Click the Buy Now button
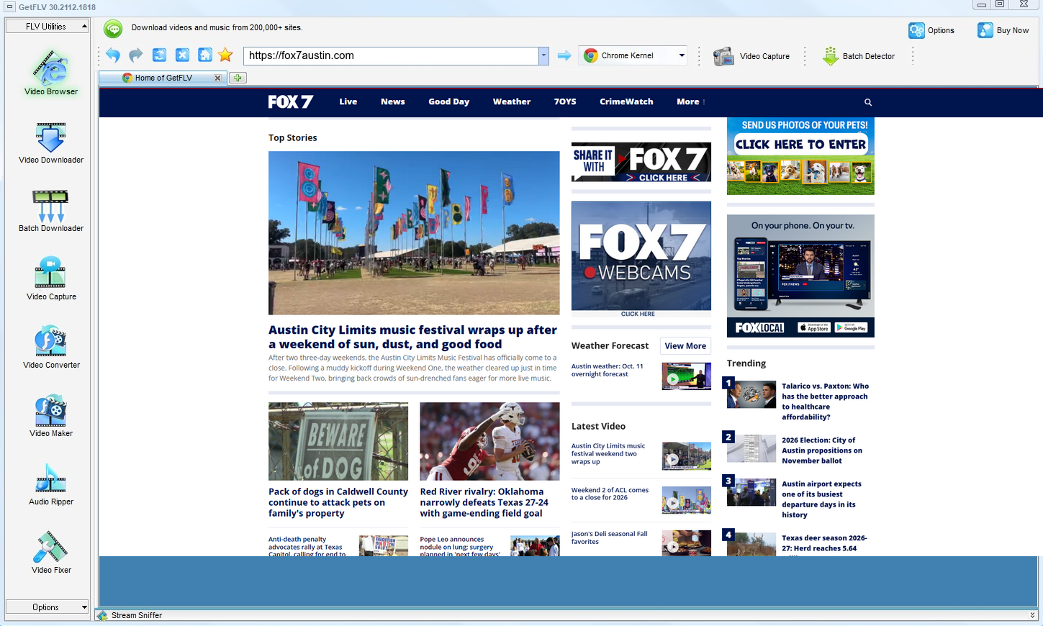Screen dimensions: 1043x626 1003,30
